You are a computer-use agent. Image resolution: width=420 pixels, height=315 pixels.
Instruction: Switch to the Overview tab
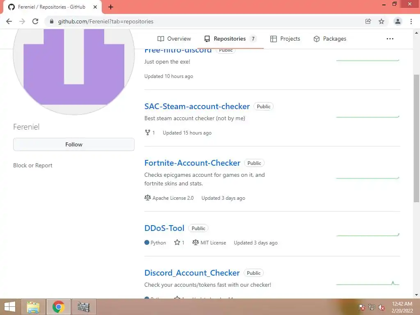[x=174, y=39]
